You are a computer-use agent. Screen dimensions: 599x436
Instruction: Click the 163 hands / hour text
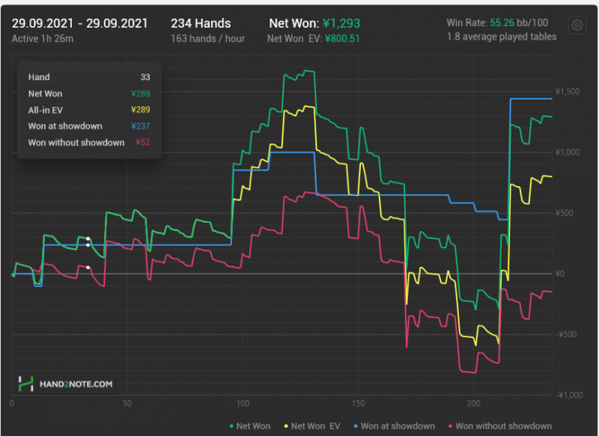coord(207,38)
